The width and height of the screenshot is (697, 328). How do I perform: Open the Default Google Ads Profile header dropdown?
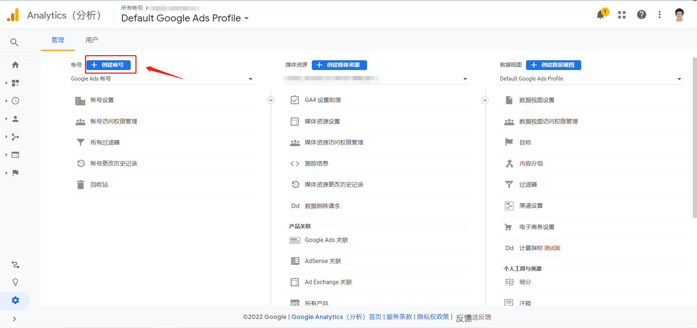[185, 18]
